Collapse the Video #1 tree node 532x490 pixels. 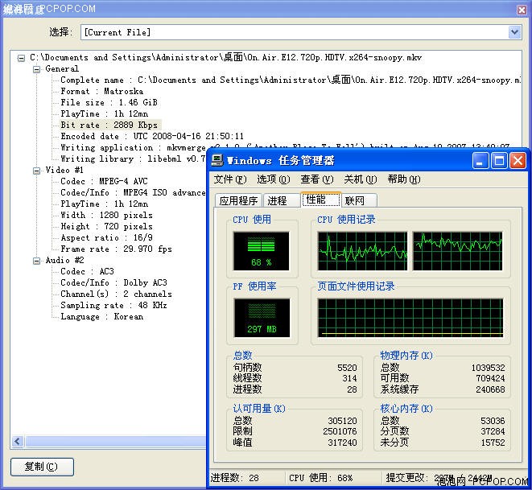(x=36, y=171)
